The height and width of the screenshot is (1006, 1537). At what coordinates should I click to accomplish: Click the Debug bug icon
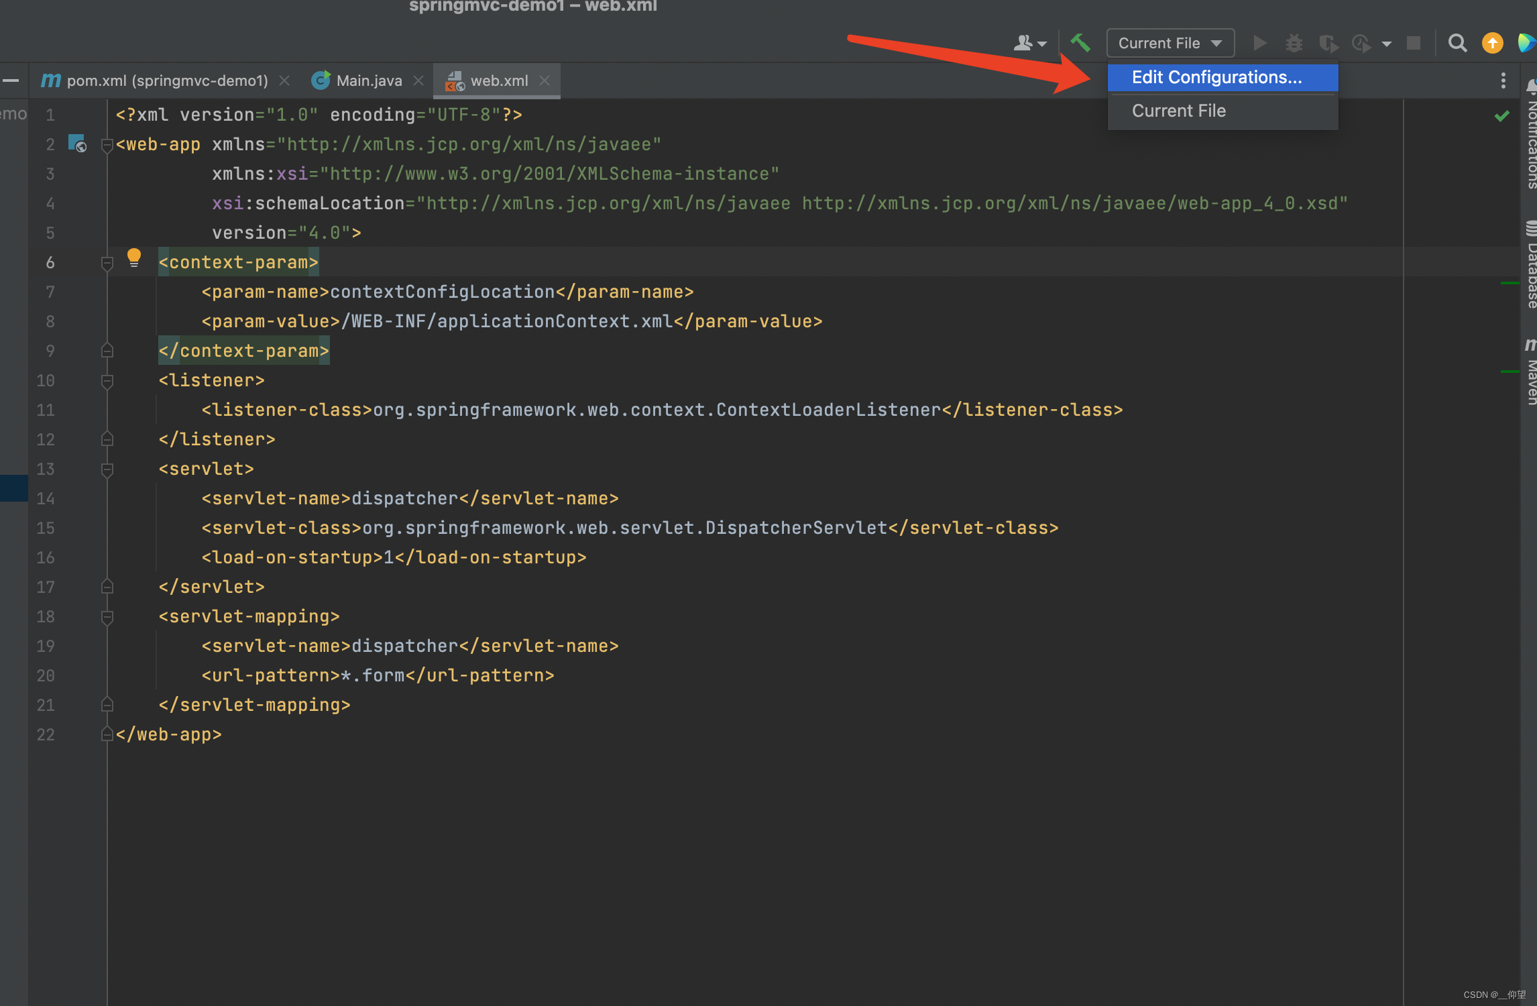click(1294, 43)
